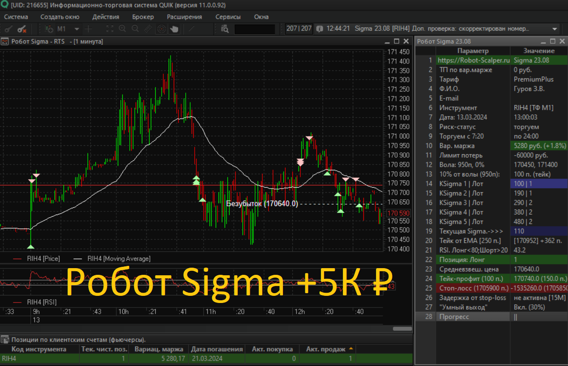Open the Окна menu
The width and height of the screenshot is (568, 366).
point(261,17)
